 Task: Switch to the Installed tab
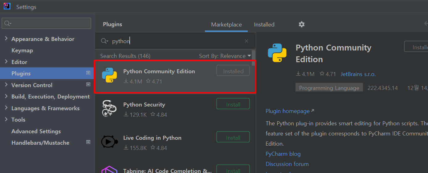[264, 25]
